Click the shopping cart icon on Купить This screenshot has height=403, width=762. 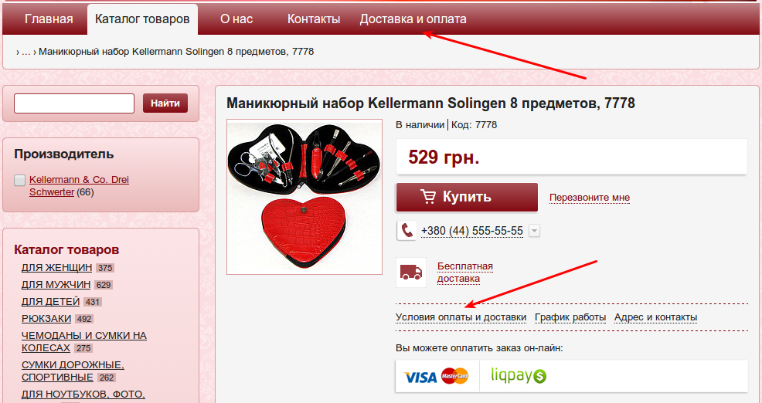[428, 197]
